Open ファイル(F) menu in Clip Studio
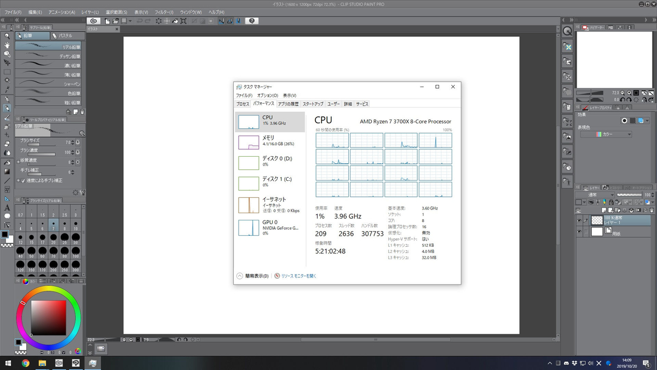The width and height of the screenshot is (657, 370). click(x=13, y=12)
